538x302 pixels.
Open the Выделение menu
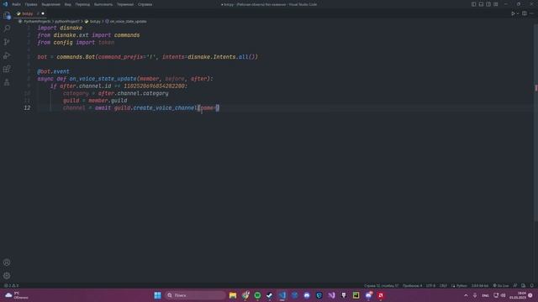pyautogui.click(x=50, y=4)
